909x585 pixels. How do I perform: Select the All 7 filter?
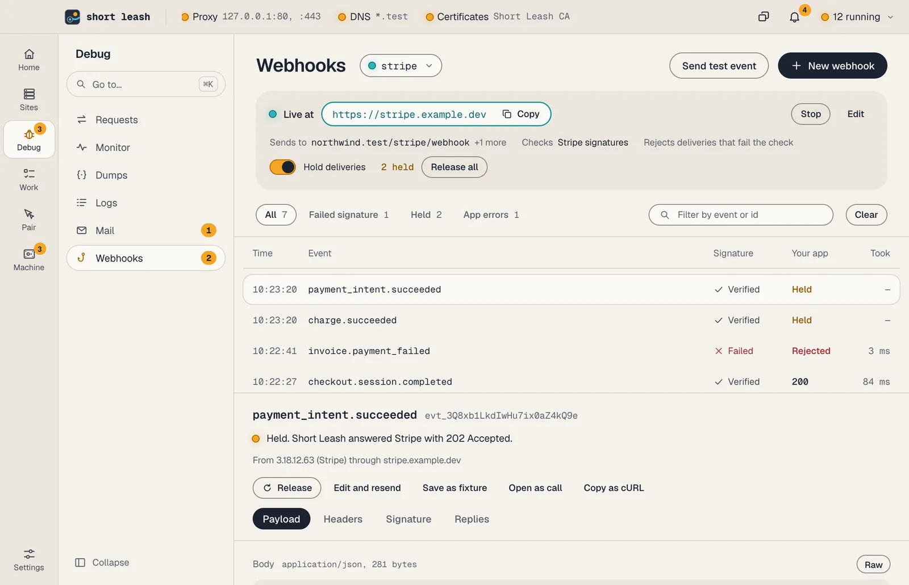click(276, 214)
